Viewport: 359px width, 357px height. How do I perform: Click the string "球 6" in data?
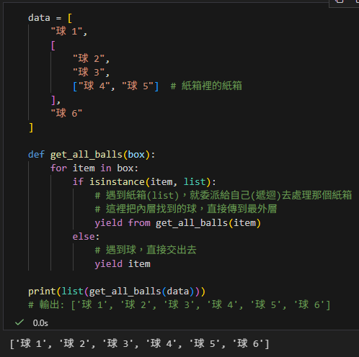point(66,113)
